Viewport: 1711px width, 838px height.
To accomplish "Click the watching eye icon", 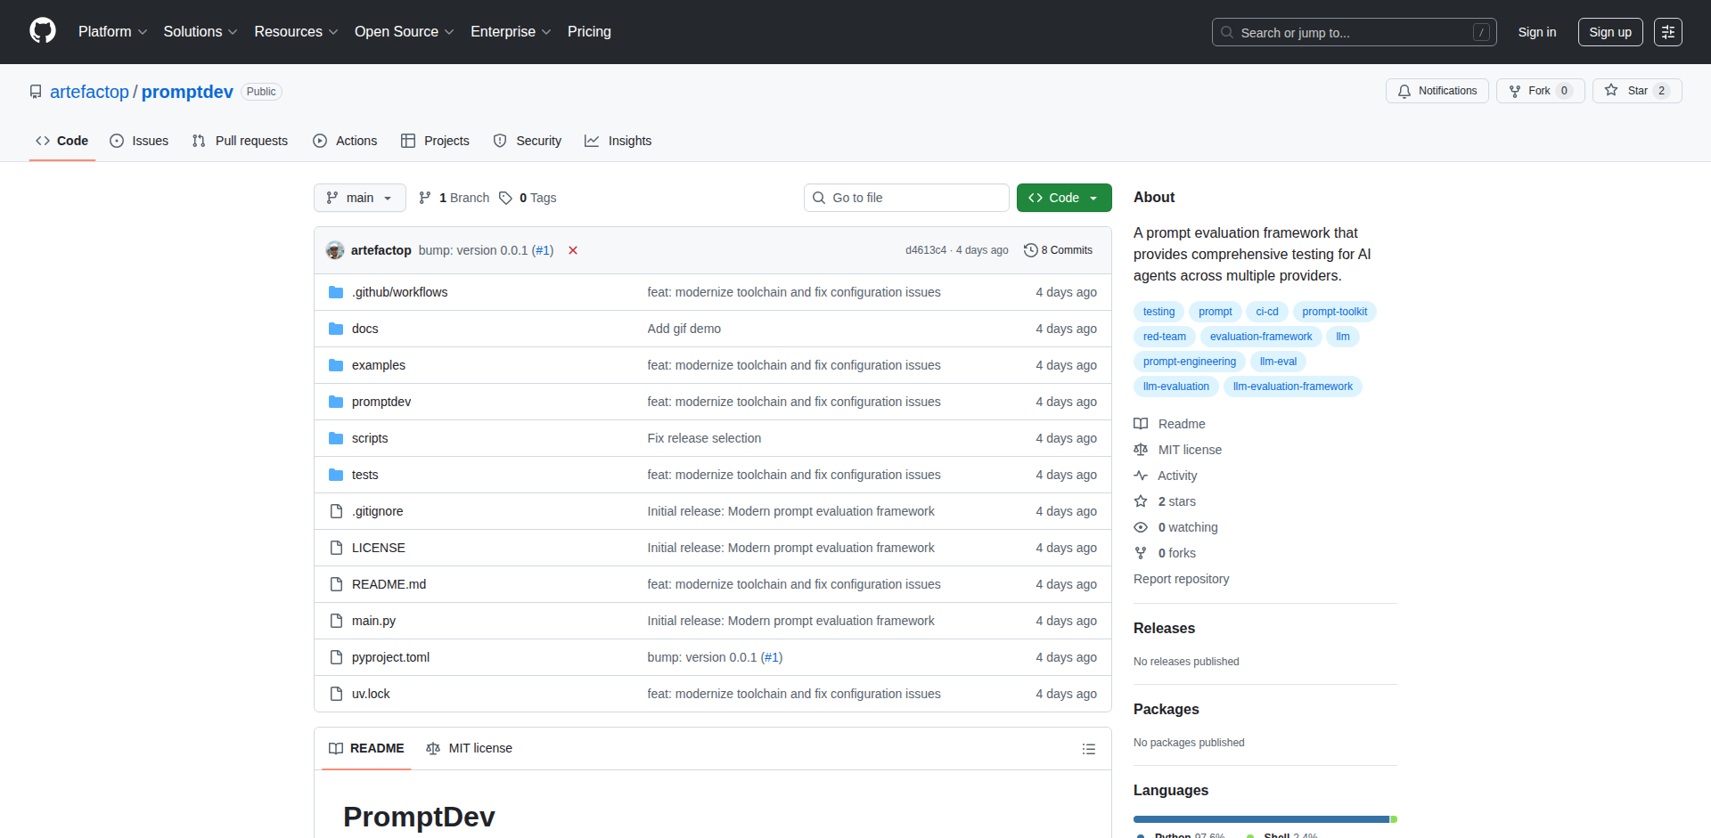I will click(1141, 527).
